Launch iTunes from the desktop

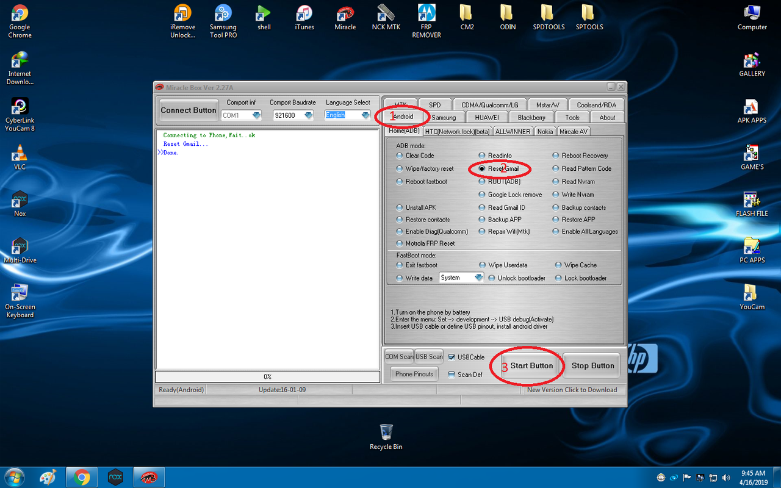click(x=304, y=18)
